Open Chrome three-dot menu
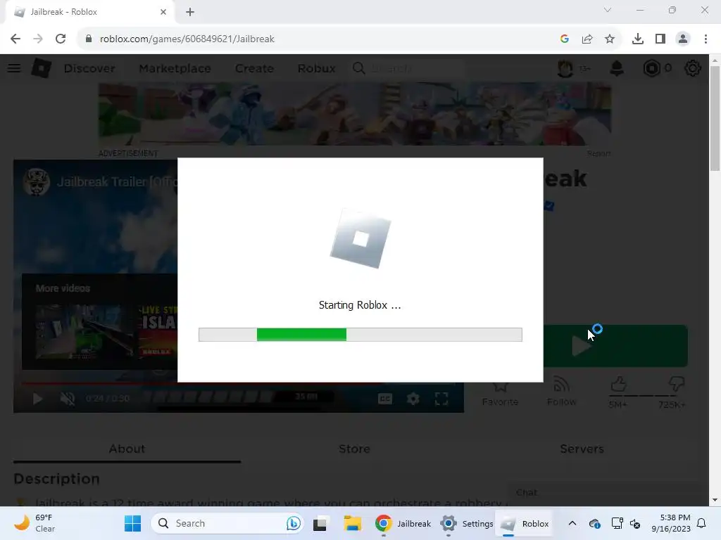 [x=706, y=39]
